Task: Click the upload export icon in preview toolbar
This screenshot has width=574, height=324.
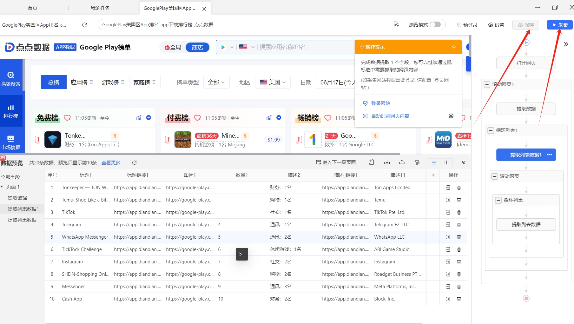Action: pos(402,162)
